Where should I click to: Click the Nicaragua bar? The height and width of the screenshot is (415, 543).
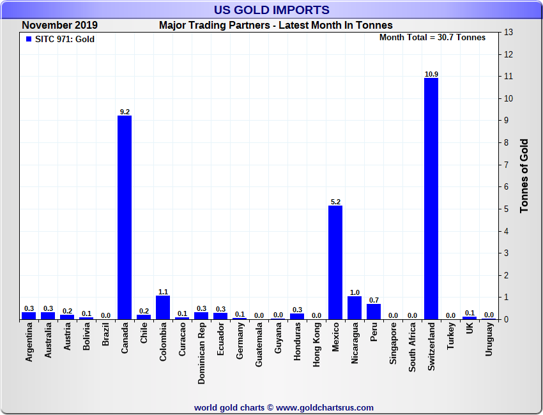pyautogui.click(x=355, y=308)
